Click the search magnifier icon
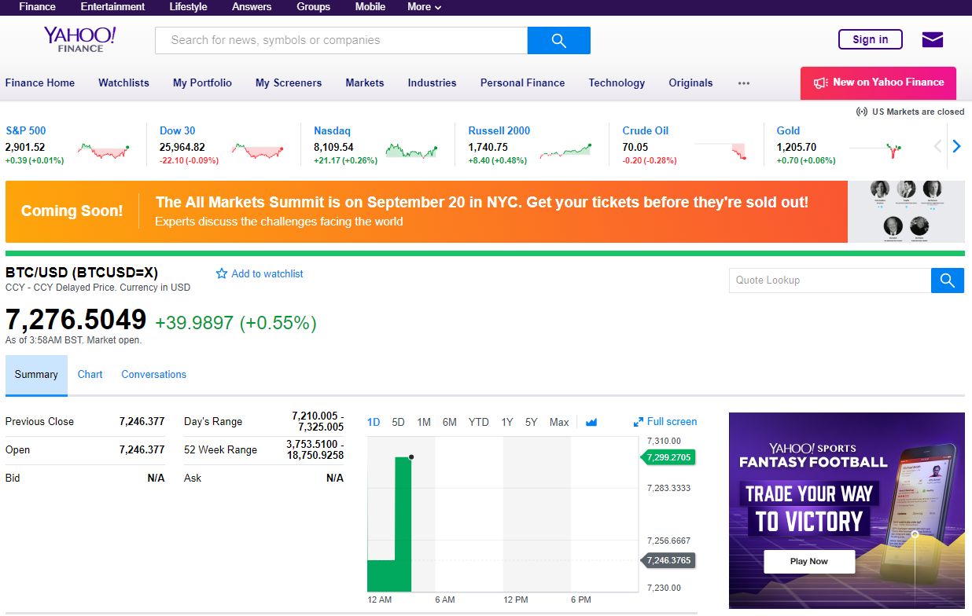972x616 pixels. (x=558, y=40)
